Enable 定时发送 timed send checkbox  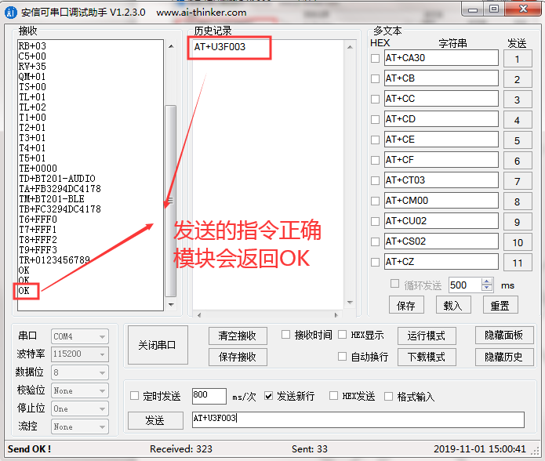pyautogui.click(x=135, y=396)
